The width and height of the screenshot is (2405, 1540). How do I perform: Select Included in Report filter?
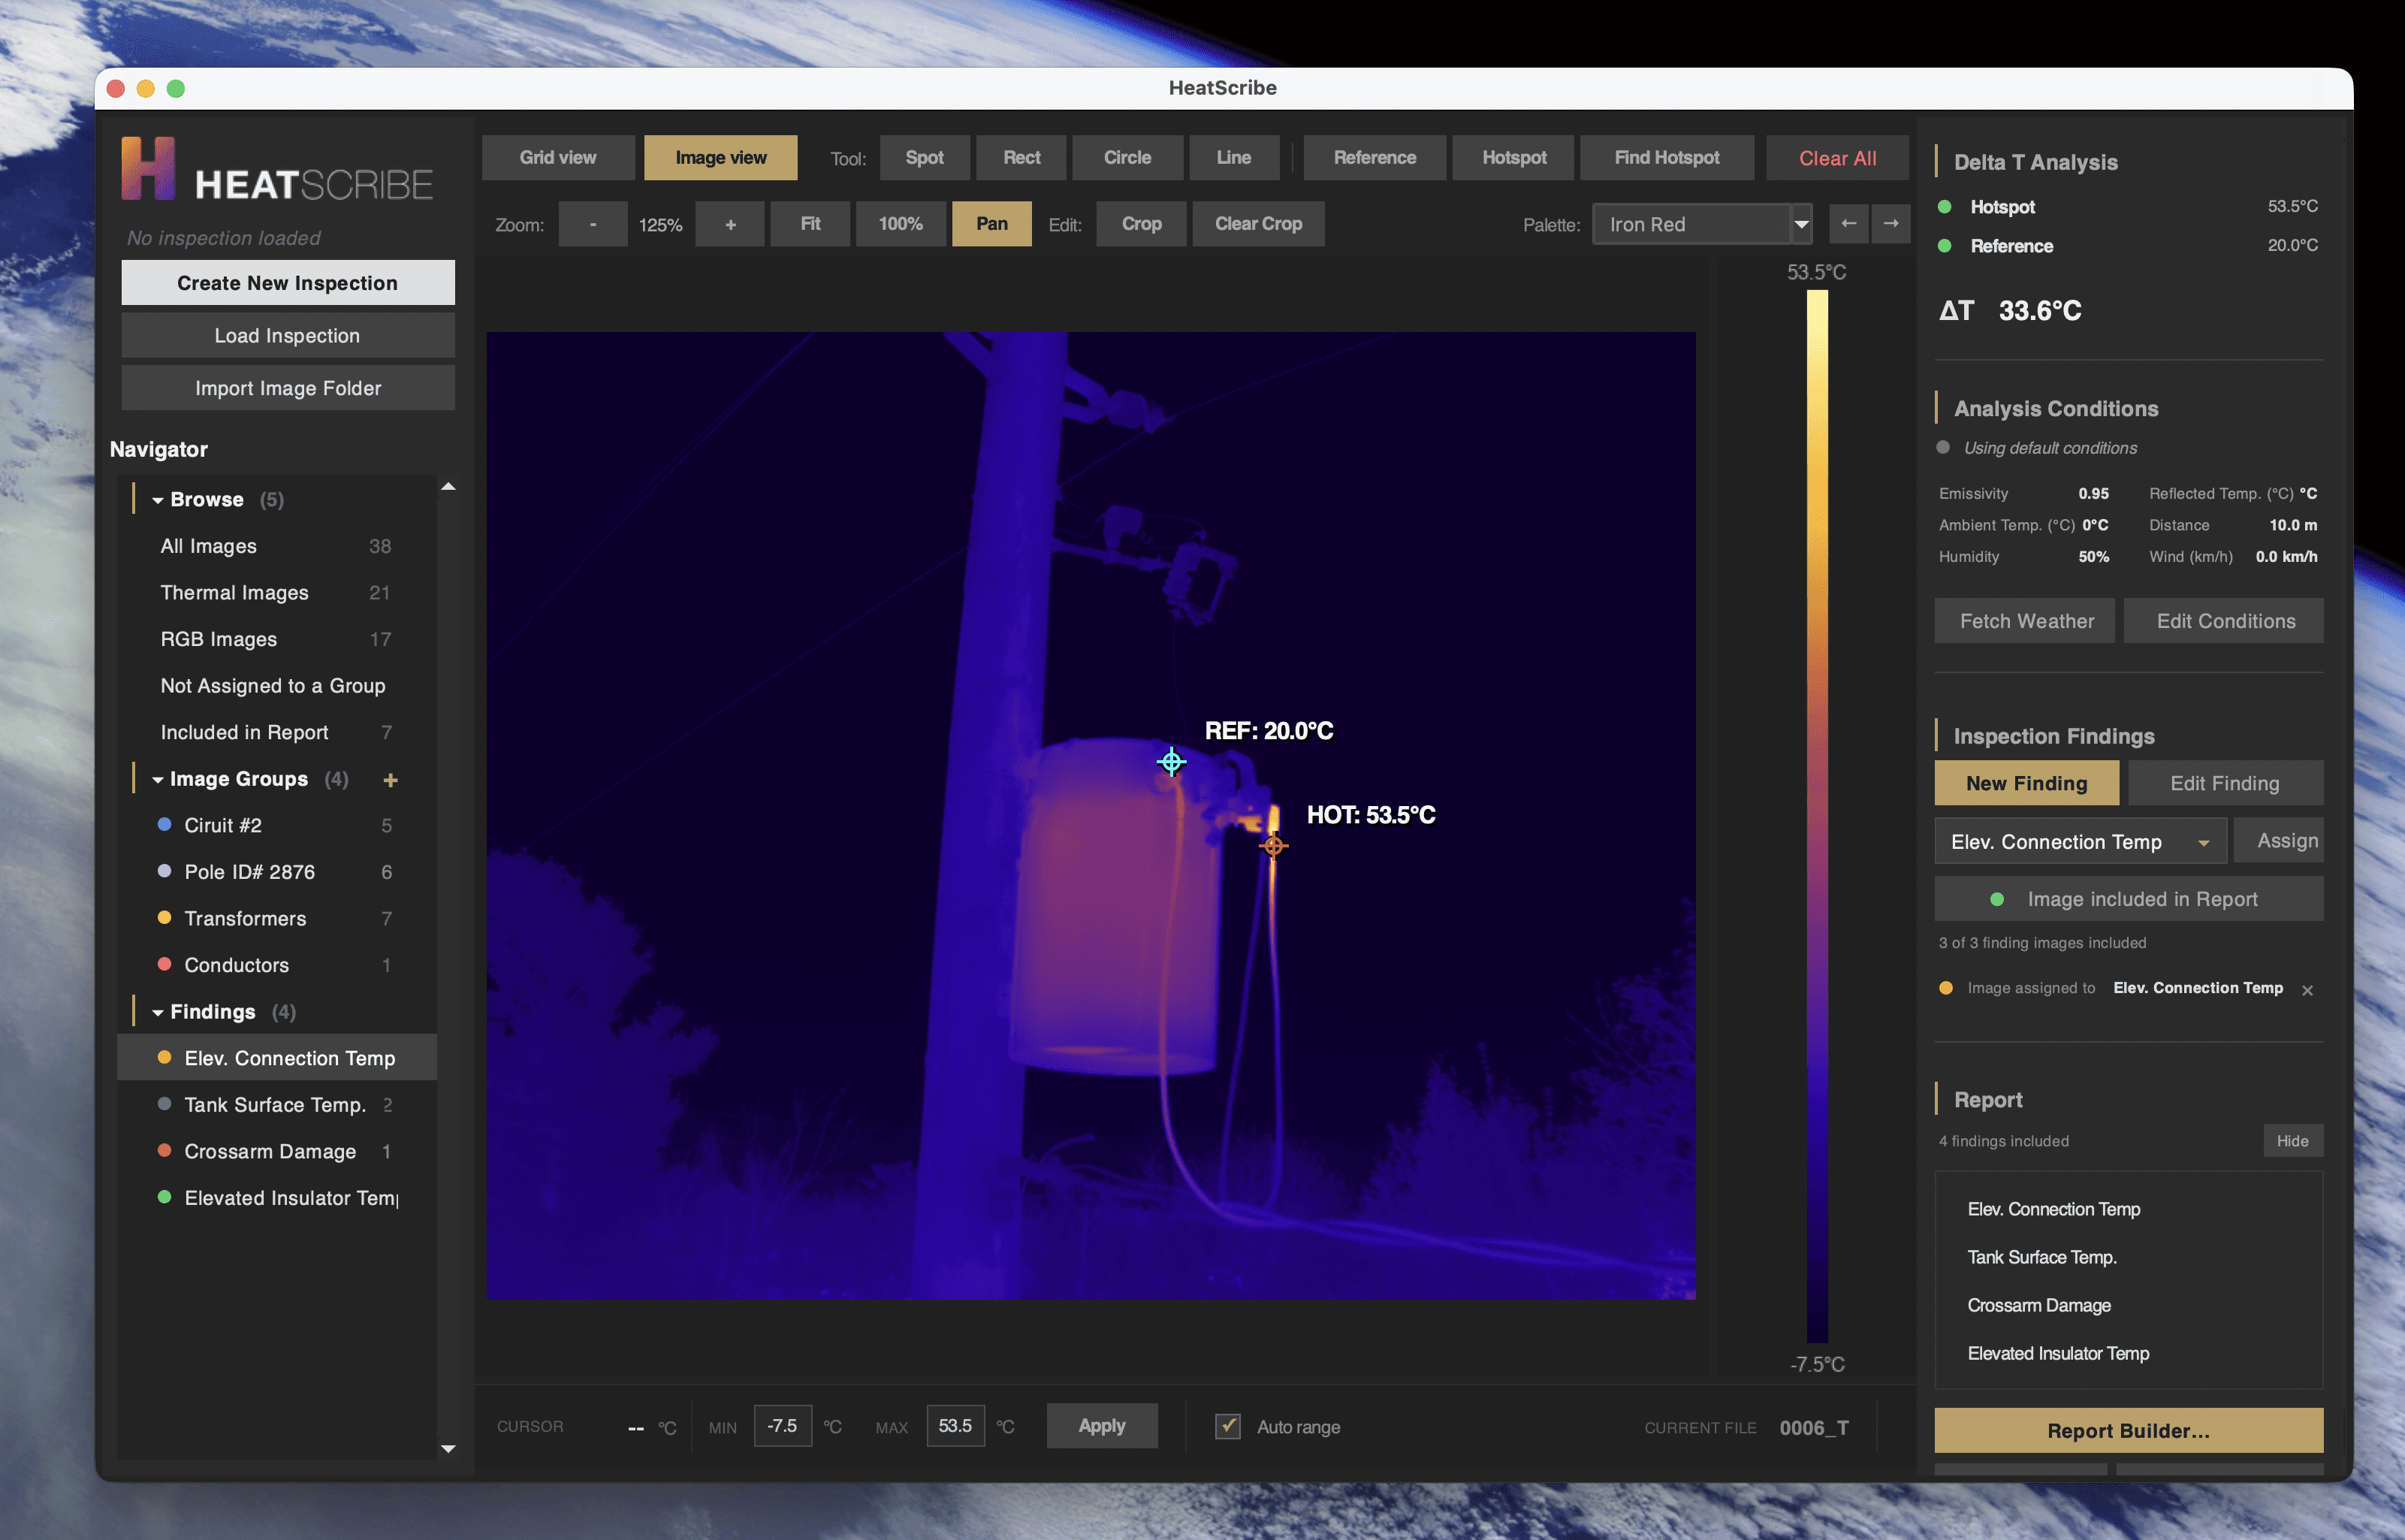coord(277,733)
